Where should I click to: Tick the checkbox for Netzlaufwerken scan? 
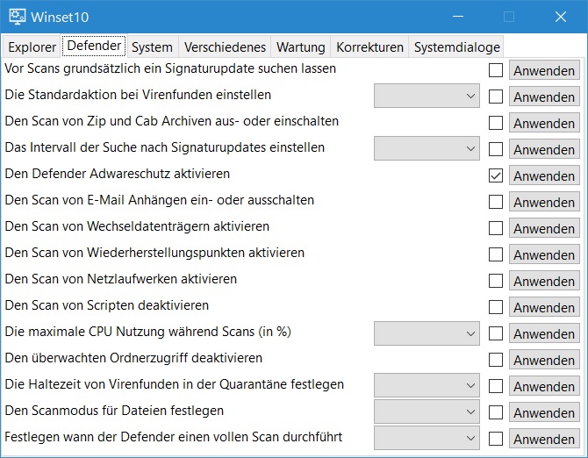pos(496,281)
